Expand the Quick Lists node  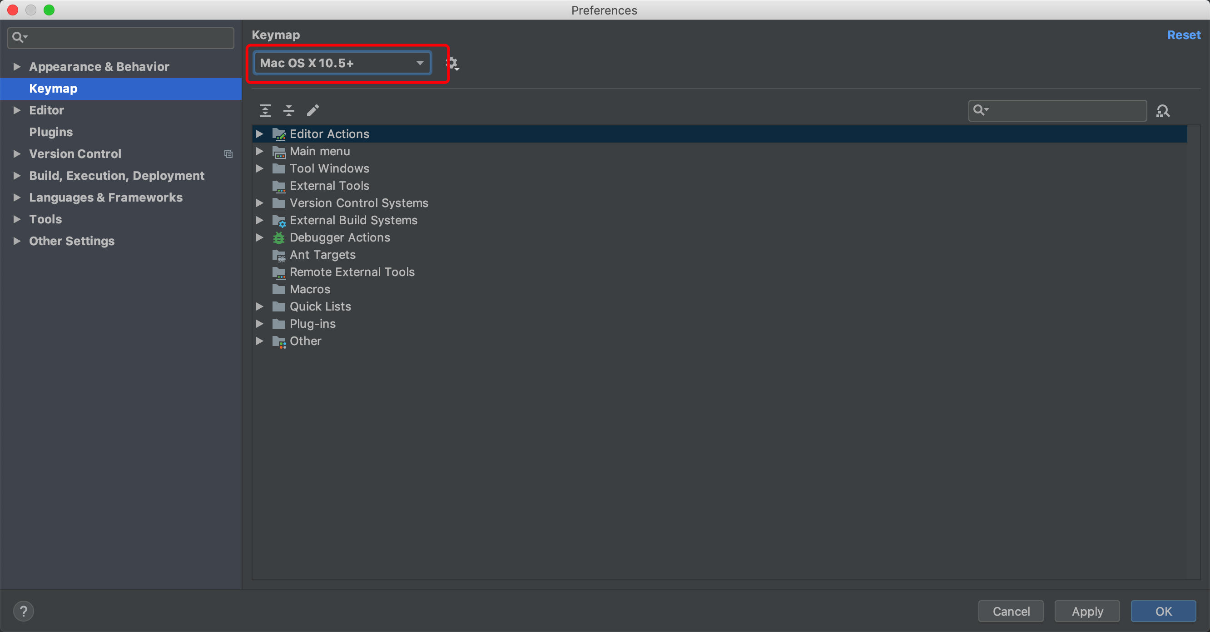(260, 306)
